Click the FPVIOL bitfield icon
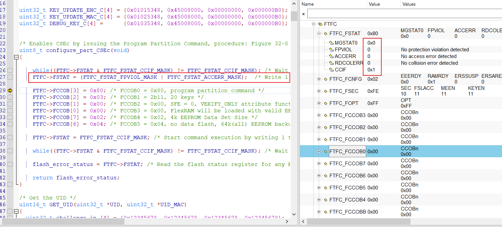Image resolution: width=502 pixels, height=227 pixels. pyautogui.click(x=331, y=50)
